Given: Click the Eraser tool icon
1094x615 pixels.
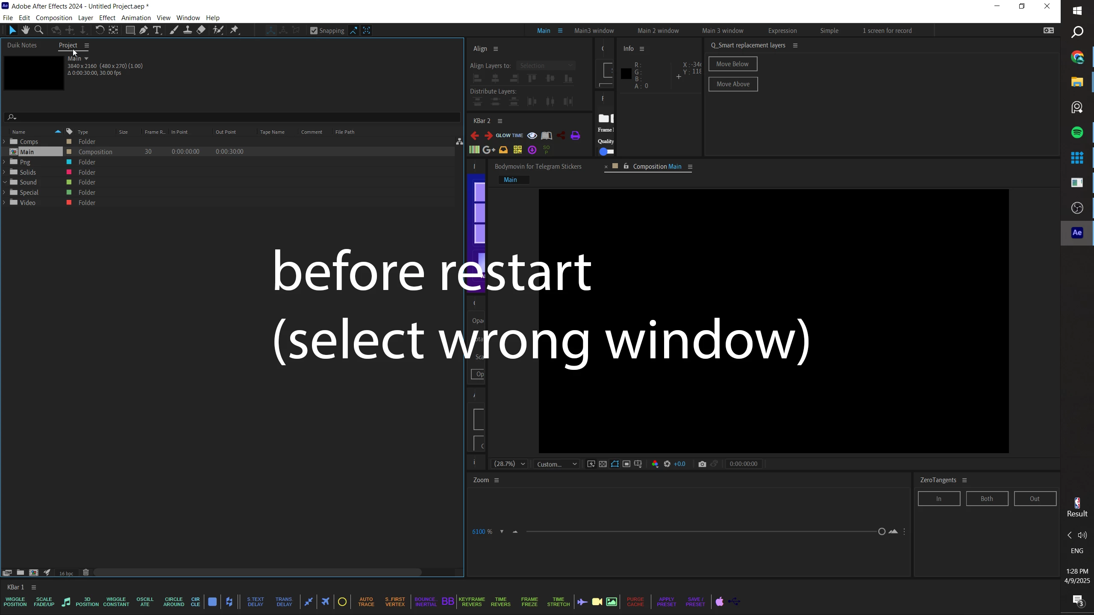Looking at the screenshot, I should (201, 30).
